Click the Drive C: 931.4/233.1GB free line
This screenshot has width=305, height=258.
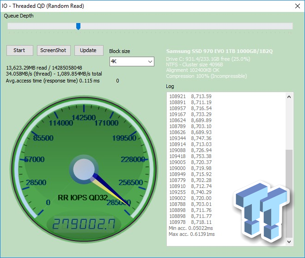point(208,59)
